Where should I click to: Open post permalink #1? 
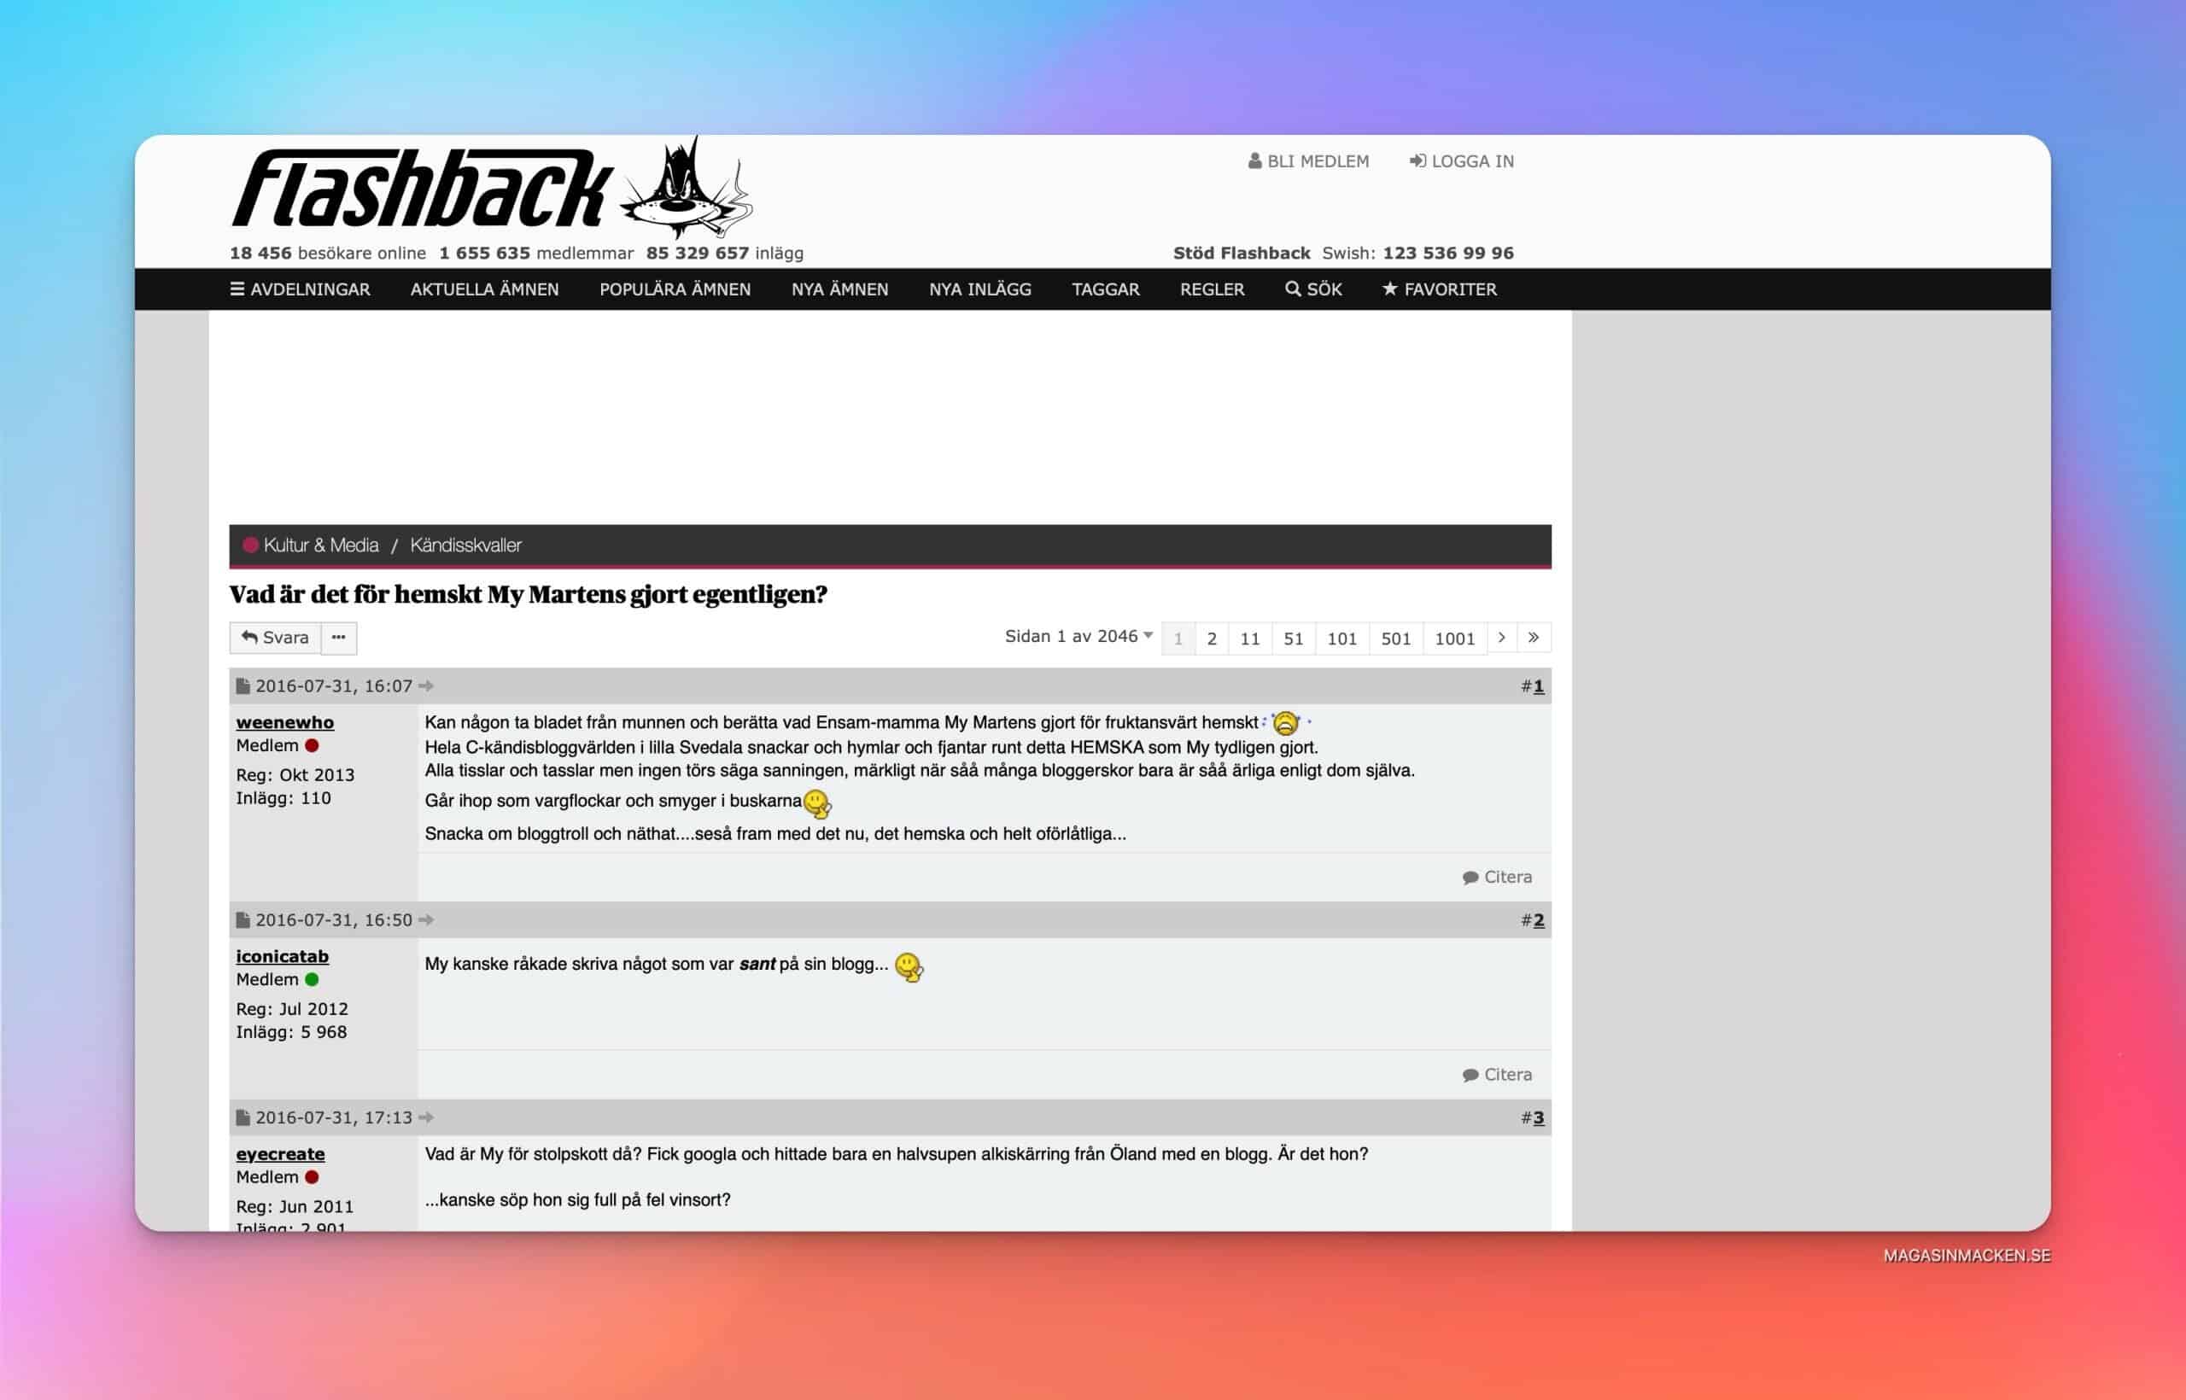pos(1538,686)
